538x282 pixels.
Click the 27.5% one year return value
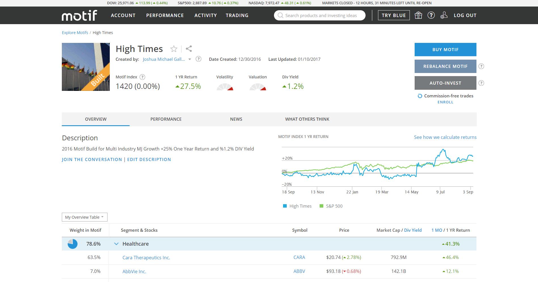click(x=188, y=86)
